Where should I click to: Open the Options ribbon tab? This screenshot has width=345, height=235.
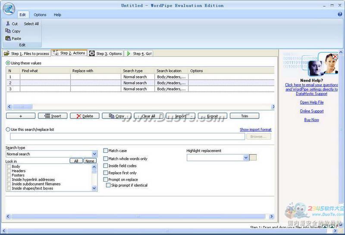coord(40,15)
